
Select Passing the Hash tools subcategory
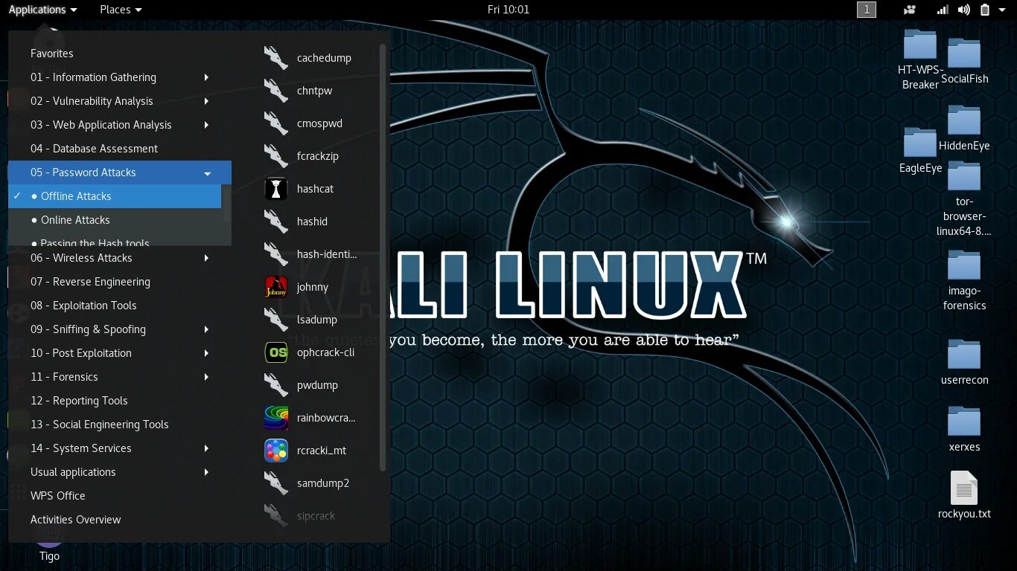coord(115,241)
